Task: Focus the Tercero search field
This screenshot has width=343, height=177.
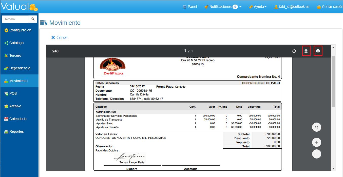Action: point(15,19)
